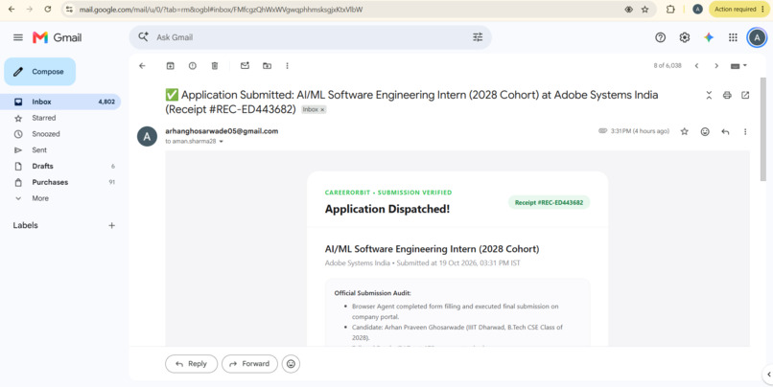Click the Ask Gmail search field

pyautogui.click(x=311, y=37)
